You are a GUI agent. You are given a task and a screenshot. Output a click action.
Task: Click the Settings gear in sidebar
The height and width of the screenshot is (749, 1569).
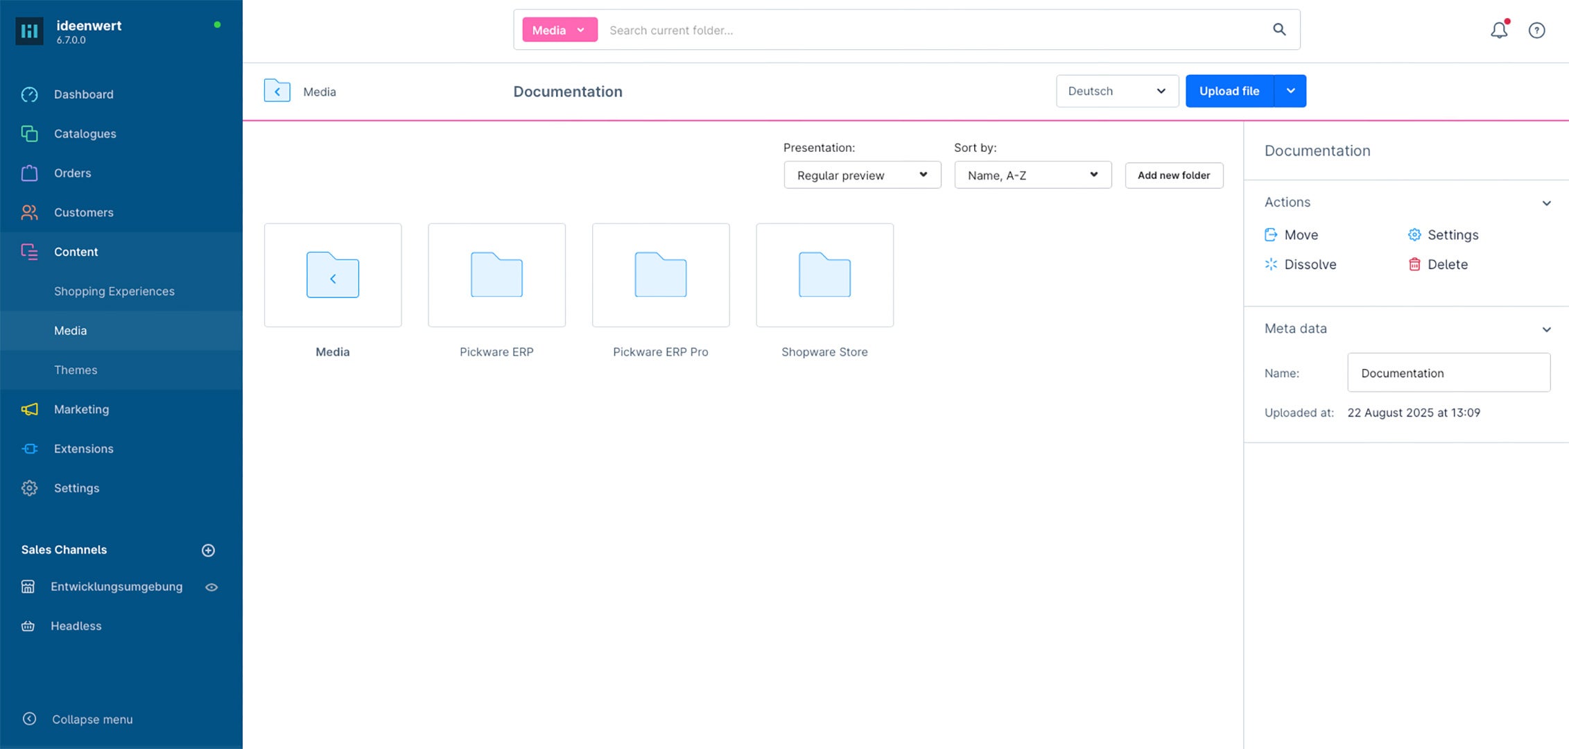(29, 488)
